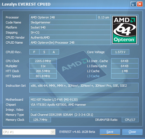Click the 129.7 MHz memory clock value
The height and width of the screenshot is (139, 145).
pos(40,120)
